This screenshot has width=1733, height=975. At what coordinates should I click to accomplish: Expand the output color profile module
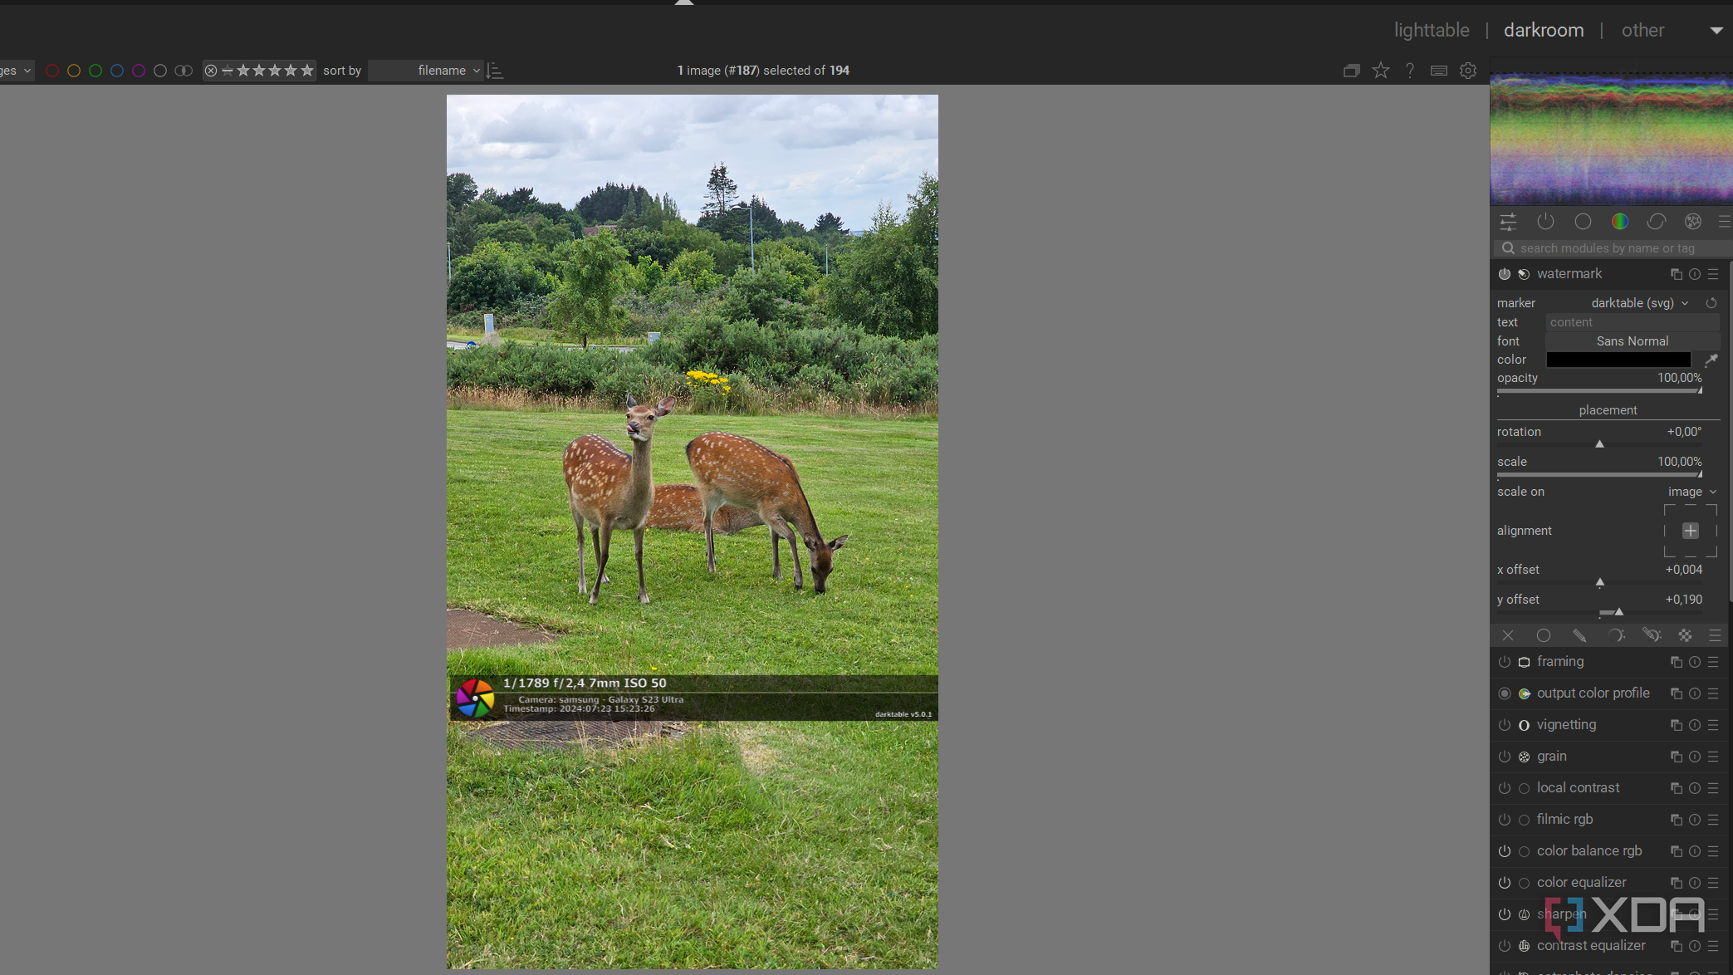tap(1593, 693)
